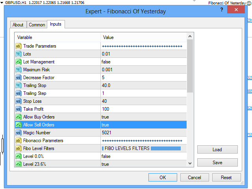Click the Fibo Level Filters icon

[x=18, y=148]
